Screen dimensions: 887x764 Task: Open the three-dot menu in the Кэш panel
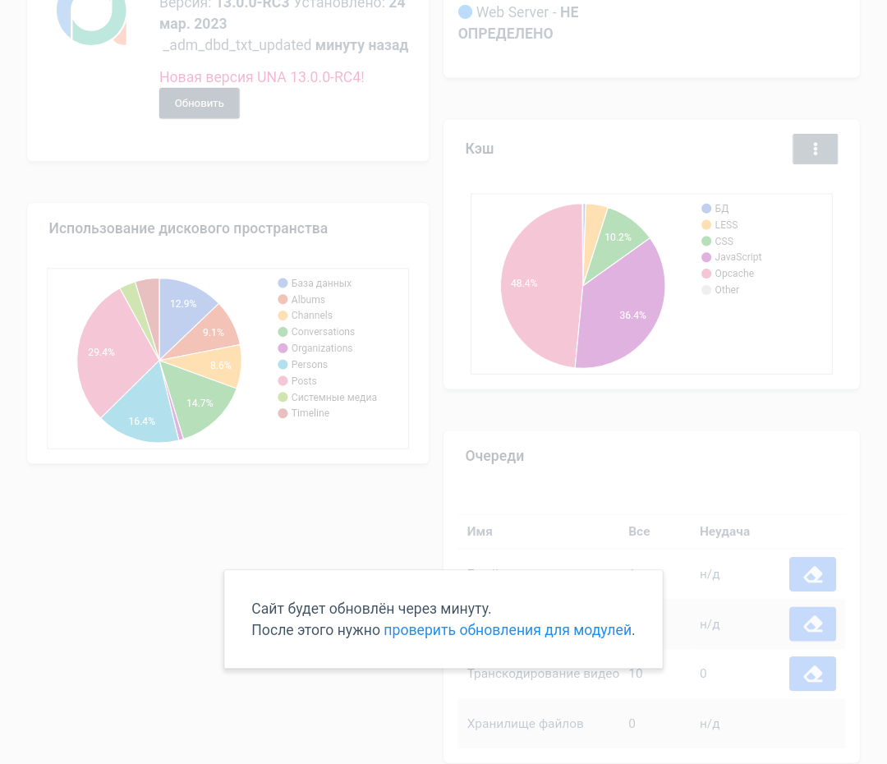(x=815, y=149)
